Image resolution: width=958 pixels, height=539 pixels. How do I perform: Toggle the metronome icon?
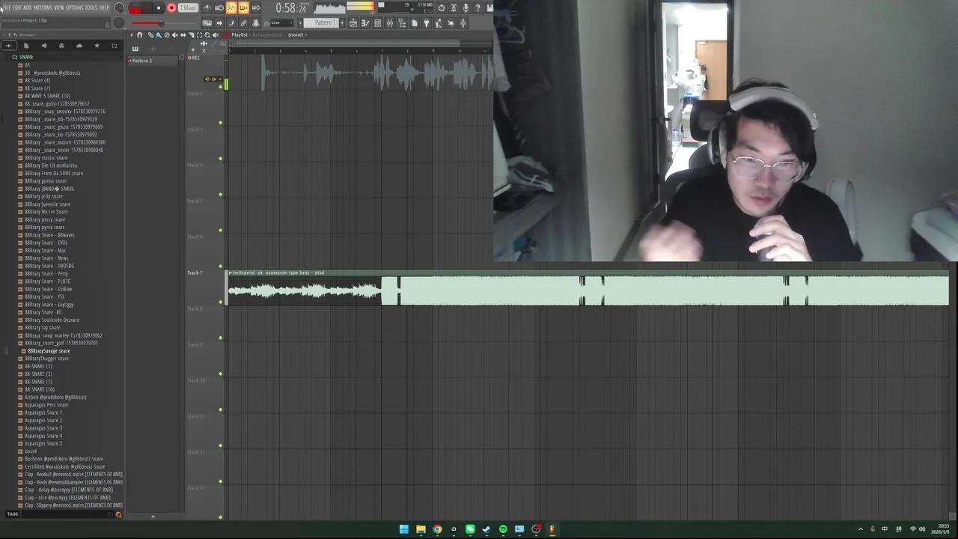pyautogui.click(x=207, y=8)
